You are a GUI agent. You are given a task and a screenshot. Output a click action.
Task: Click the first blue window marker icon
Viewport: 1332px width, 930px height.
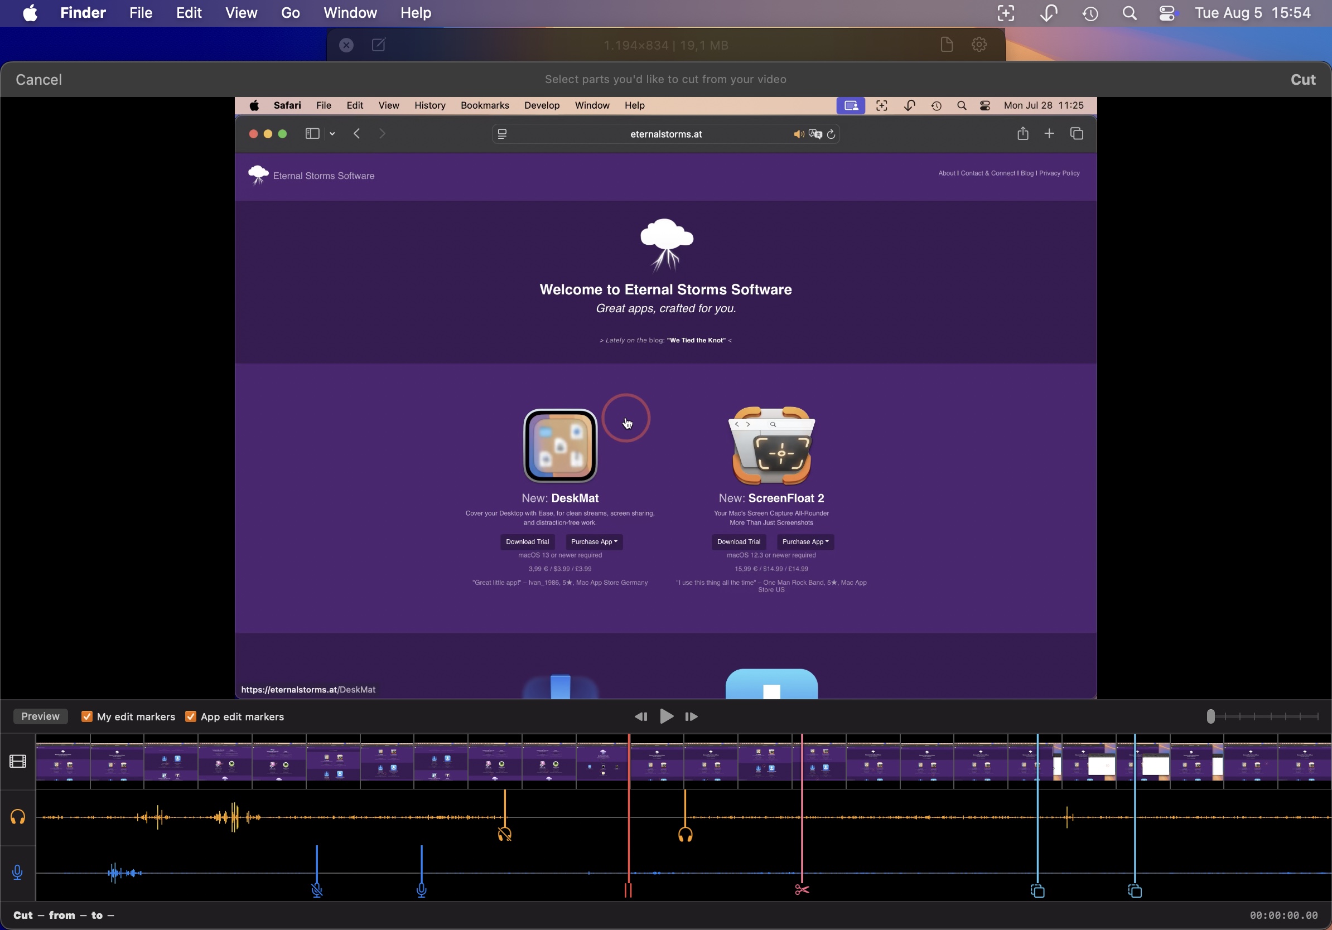(x=1038, y=891)
